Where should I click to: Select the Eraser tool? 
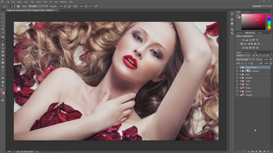click(x=2, y=52)
